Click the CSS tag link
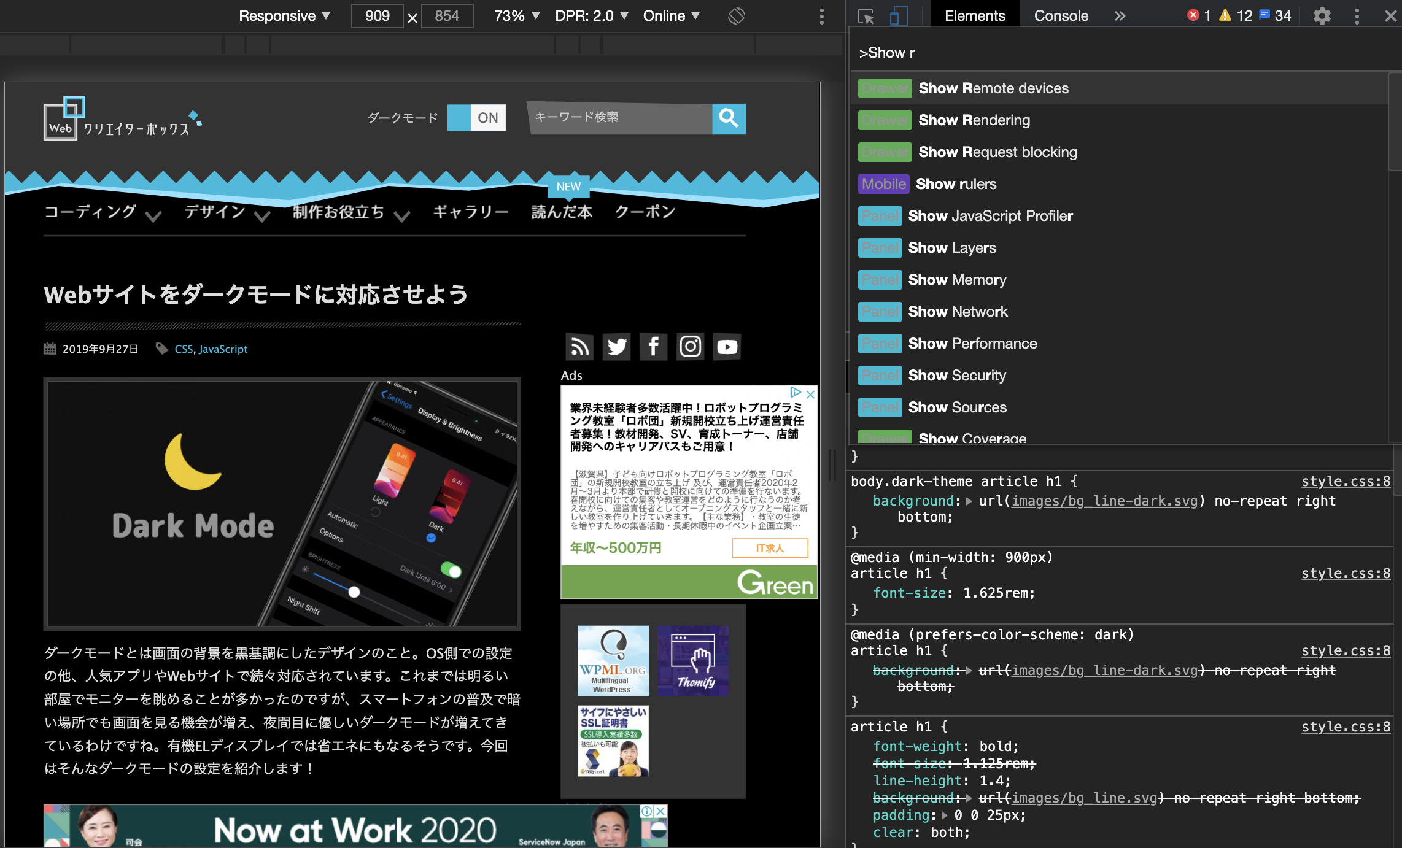Image resolution: width=1402 pixels, height=848 pixels. [x=182, y=349]
